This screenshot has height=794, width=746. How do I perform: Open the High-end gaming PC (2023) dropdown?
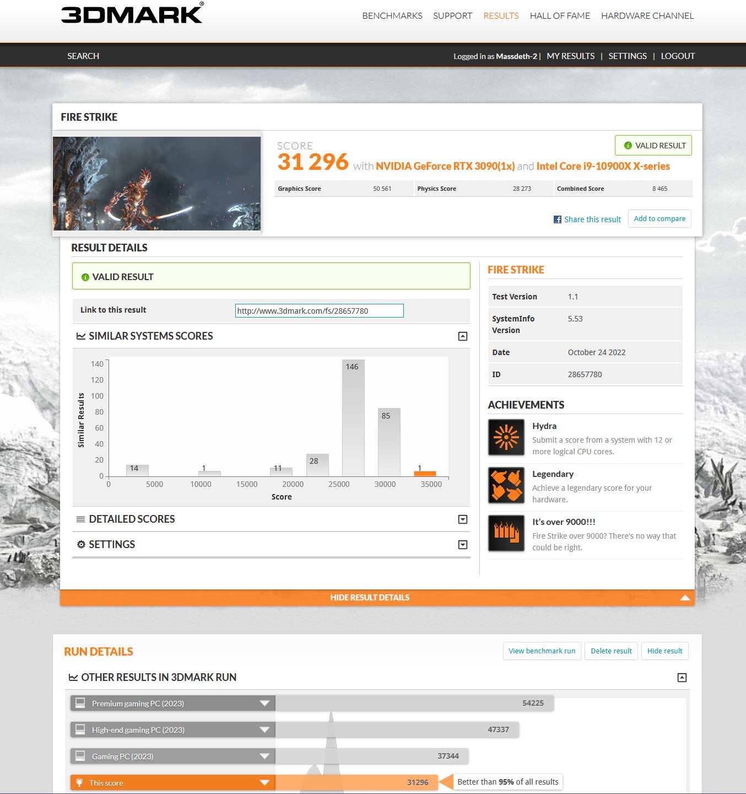(264, 729)
